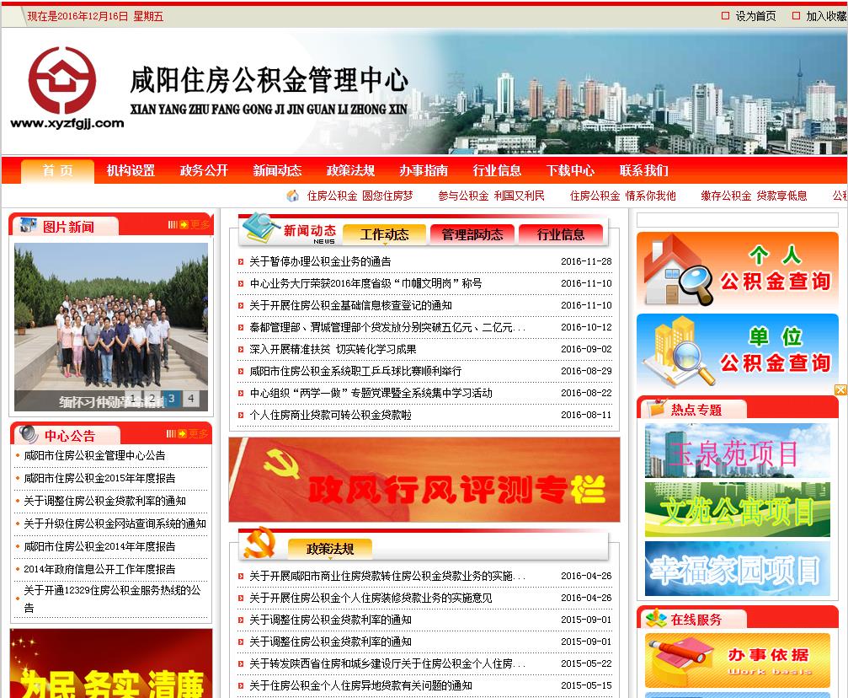The width and height of the screenshot is (848, 698).
Task: Open news 关于暂停办理公积金业务的通告
Action: click(x=320, y=261)
